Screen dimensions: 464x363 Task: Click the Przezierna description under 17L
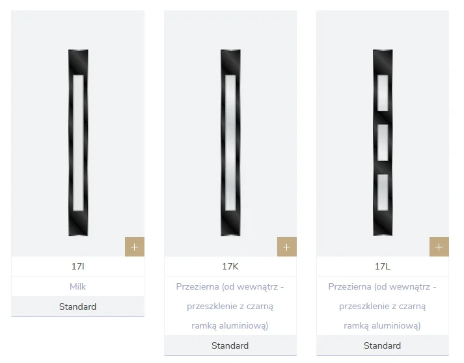pyautogui.click(x=383, y=305)
